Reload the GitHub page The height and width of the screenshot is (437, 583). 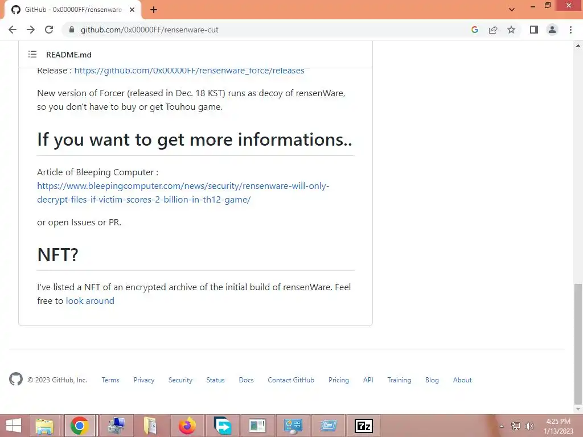point(49,30)
